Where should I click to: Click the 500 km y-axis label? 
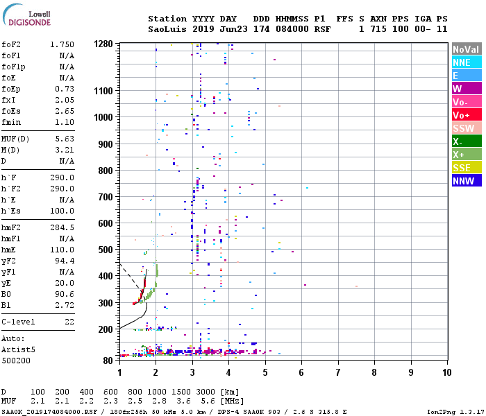tap(106, 250)
